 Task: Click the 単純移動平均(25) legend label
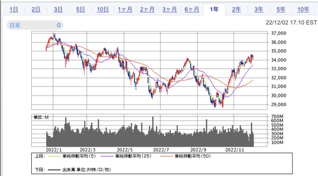(133, 156)
